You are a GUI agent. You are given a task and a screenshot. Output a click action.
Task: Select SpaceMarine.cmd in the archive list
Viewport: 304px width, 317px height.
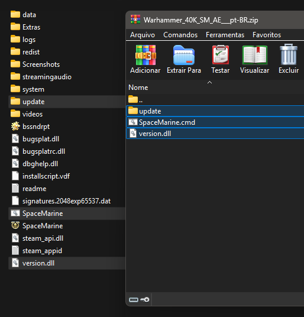point(215,122)
